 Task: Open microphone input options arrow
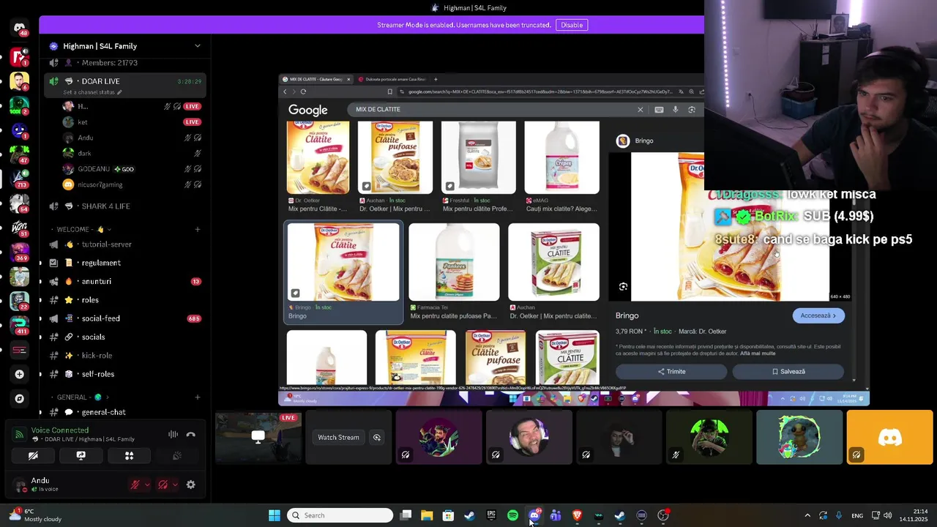click(147, 485)
